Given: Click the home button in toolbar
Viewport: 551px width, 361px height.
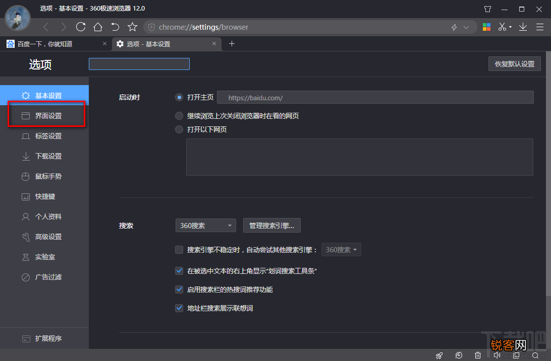Looking at the screenshot, I should [x=98, y=27].
